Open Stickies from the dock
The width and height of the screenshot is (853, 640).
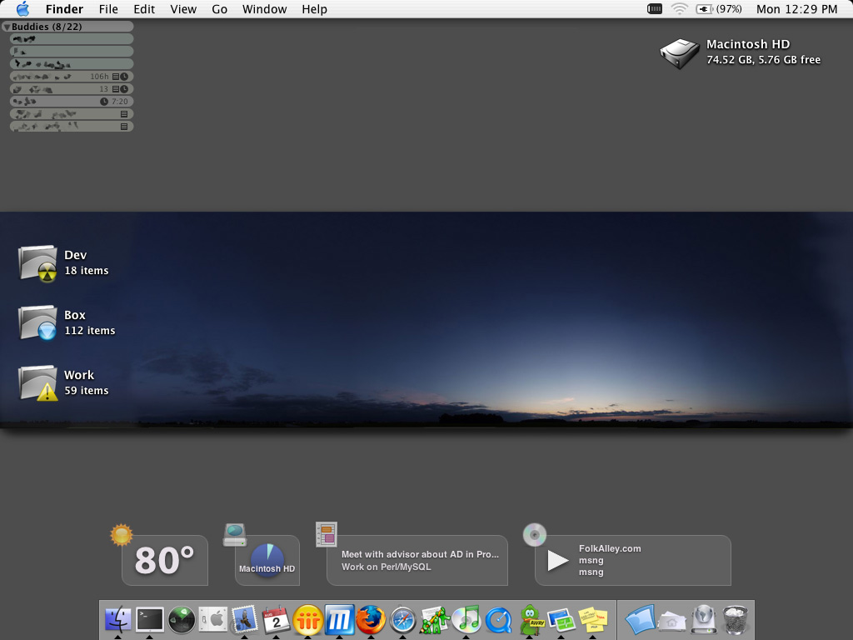tap(593, 620)
